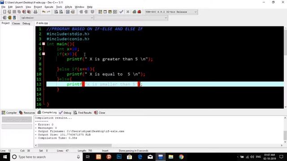Undo the last edit
This screenshot has width=287, height=161.
[43, 12]
